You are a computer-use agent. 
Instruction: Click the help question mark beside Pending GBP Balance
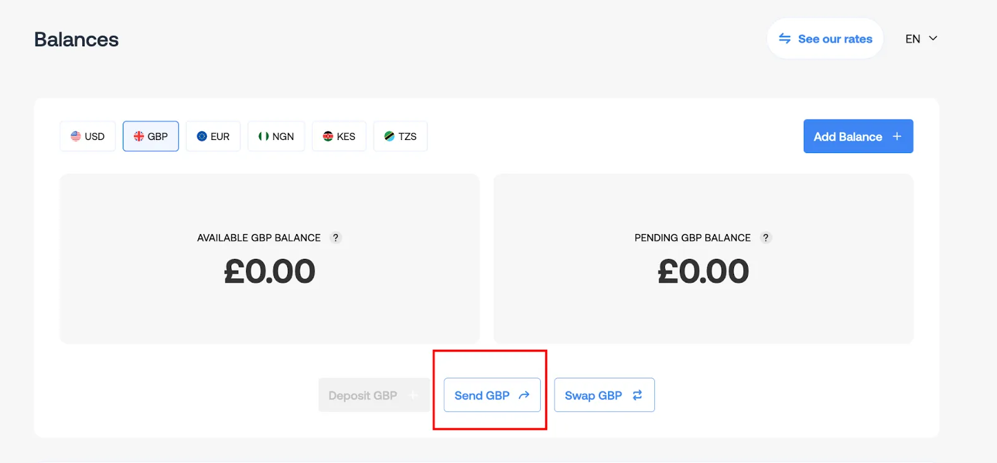[766, 238]
